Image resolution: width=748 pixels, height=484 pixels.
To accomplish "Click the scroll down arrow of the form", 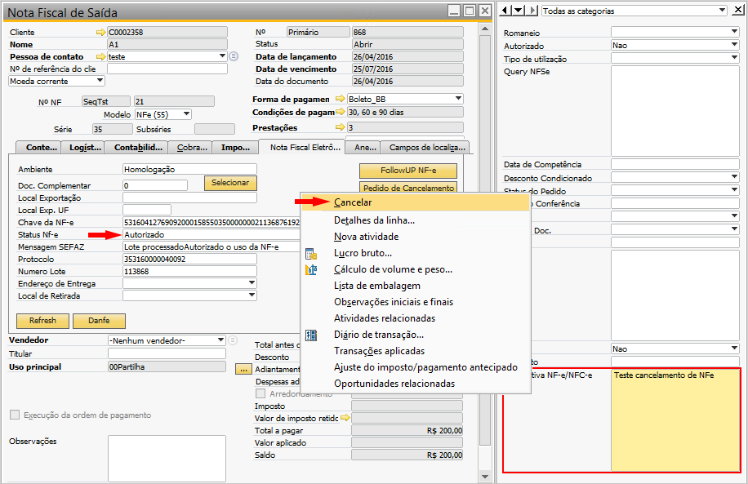I will [485, 476].
